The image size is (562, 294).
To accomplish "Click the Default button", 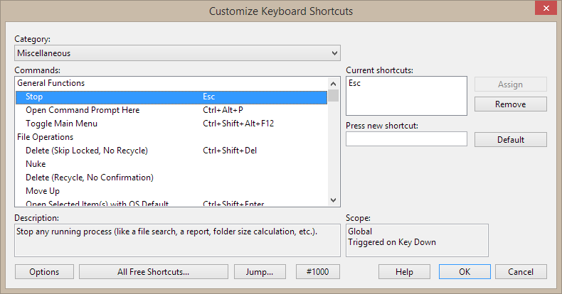I will coord(511,140).
